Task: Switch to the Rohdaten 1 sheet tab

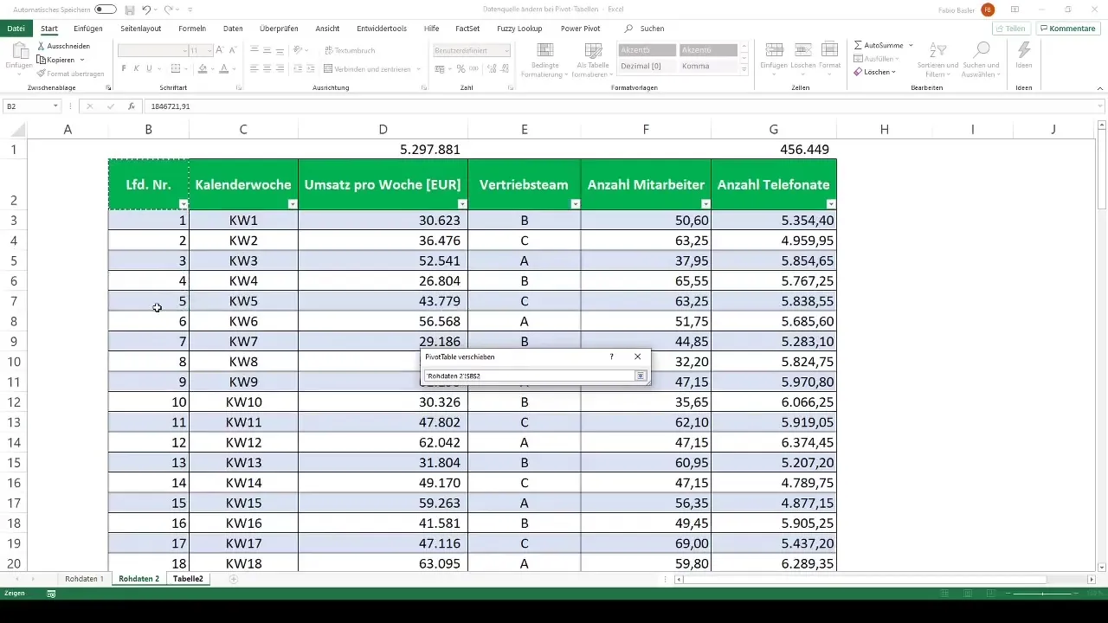Action: point(84,578)
